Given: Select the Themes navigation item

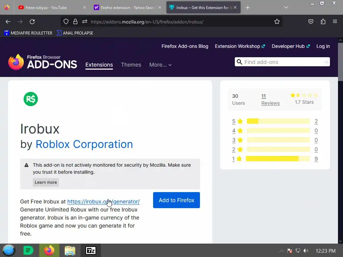Looking at the screenshot, I should [131, 65].
